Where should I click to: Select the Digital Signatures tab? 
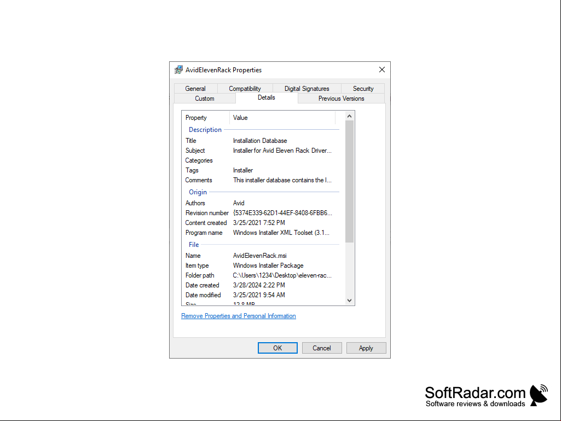(306, 89)
